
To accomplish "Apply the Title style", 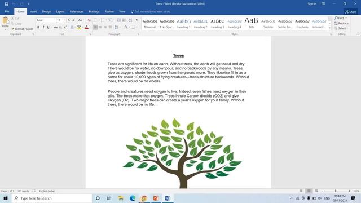I will pyautogui.click(x=251, y=23).
